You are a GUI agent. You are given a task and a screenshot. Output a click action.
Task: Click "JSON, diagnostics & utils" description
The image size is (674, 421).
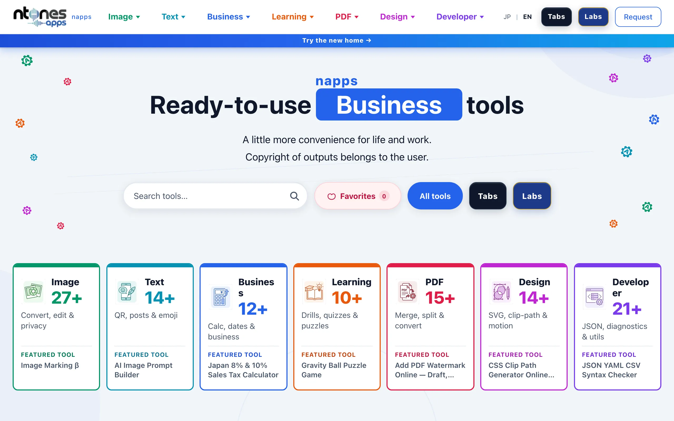[x=615, y=331]
